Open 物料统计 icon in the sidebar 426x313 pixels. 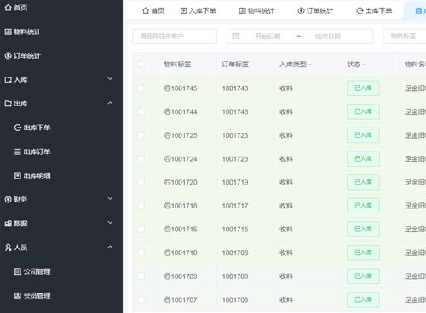tap(9, 31)
